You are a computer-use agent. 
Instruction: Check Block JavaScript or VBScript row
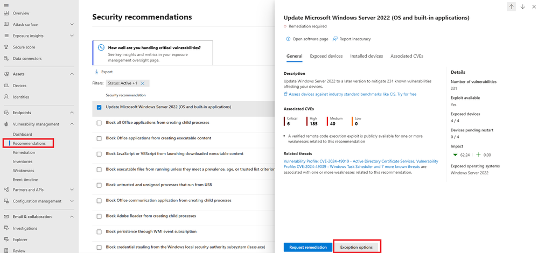point(99,154)
